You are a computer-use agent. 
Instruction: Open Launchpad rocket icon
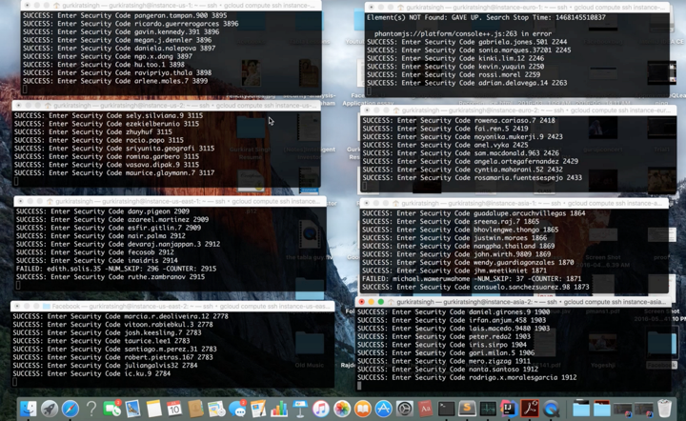pos(50,409)
